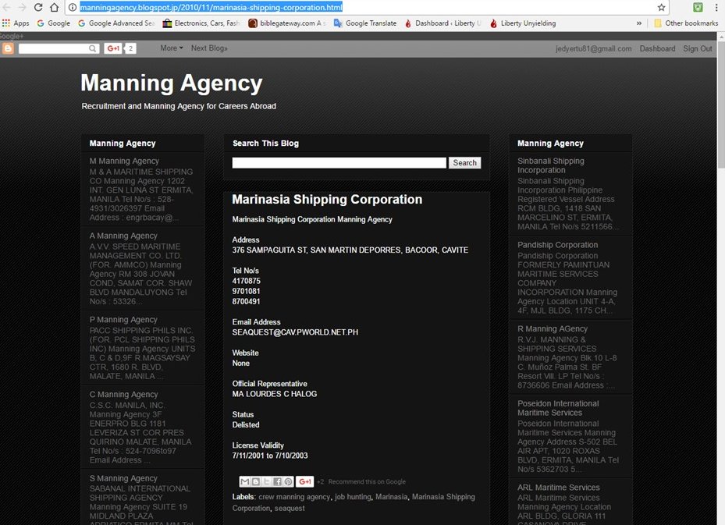Open Google Advanced Search bookmark

[116, 23]
